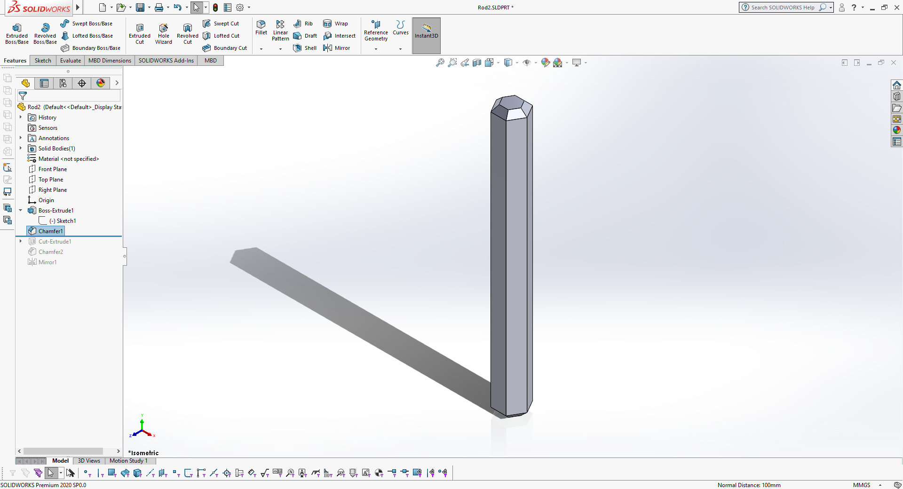
Task: Open the Motion Study 1 tab
Action: click(x=128, y=461)
